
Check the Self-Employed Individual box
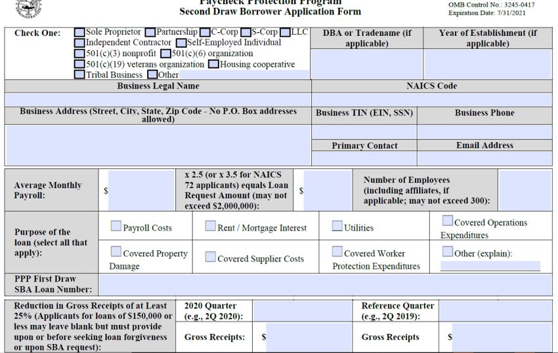[181, 43]
